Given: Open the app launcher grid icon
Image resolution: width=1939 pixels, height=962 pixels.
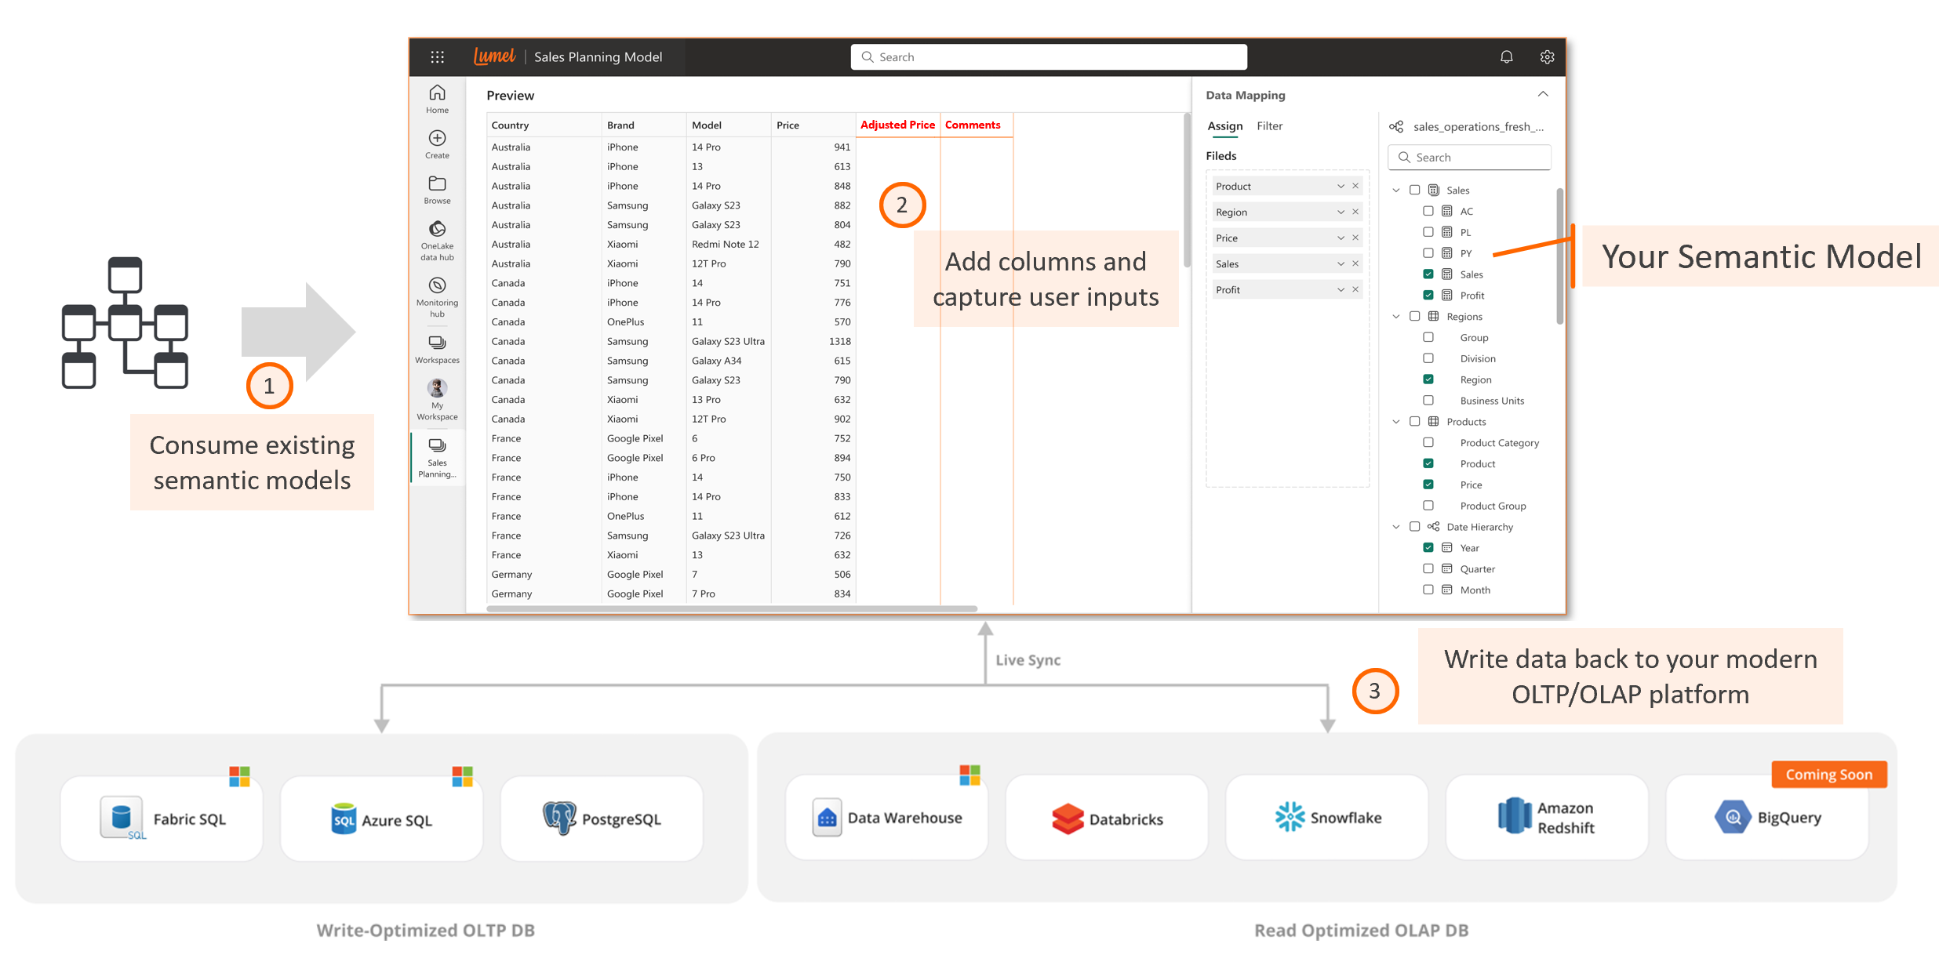Looking at the screenshot, I should [437, 57].
